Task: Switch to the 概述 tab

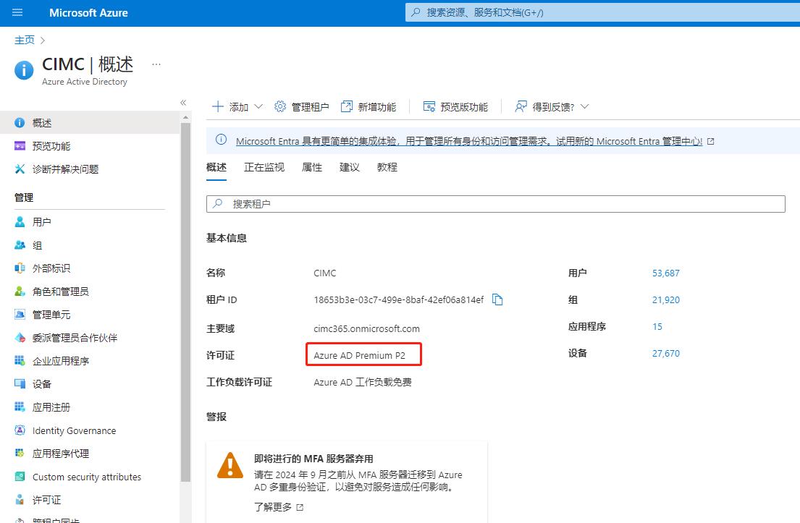Action: pos(216,167)
